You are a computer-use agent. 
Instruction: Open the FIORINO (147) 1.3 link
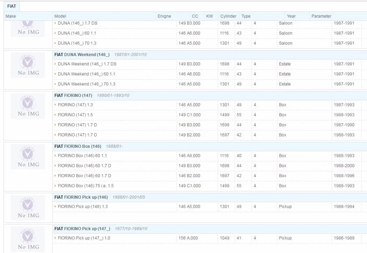(x=75, y=105)
